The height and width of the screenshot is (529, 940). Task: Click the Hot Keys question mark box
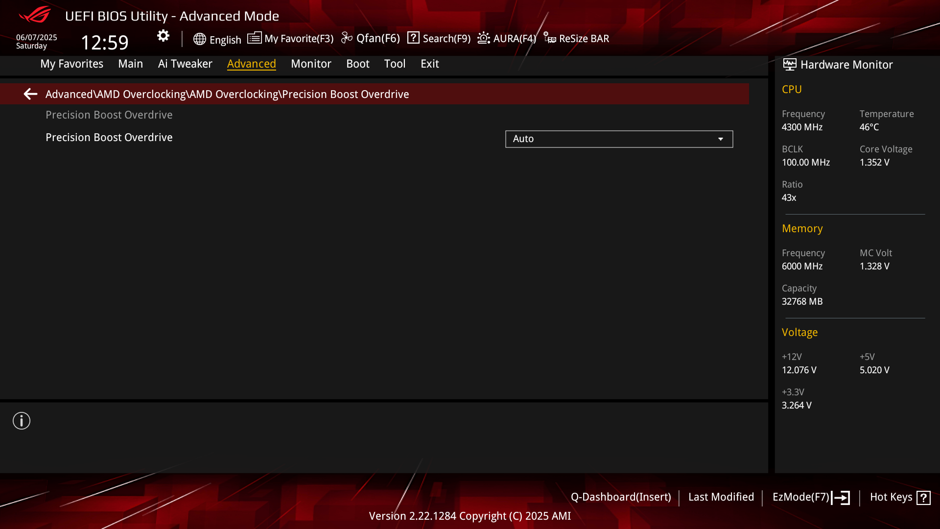[923, 498]
